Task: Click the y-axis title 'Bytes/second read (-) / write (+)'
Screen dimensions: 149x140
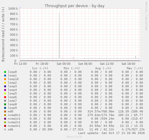Action: pyautogui.click(x=3, y=34)
